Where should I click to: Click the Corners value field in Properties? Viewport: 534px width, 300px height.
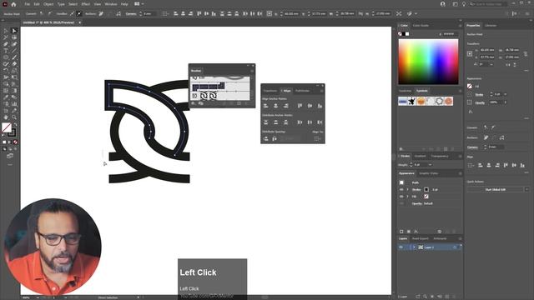pos(496,147)
